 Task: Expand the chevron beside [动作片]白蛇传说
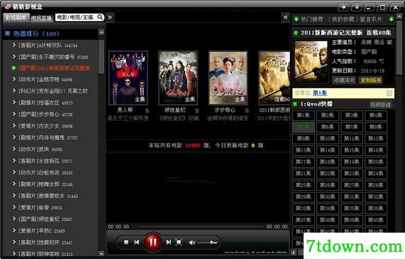pyautogui.click(x=14, y=172)
